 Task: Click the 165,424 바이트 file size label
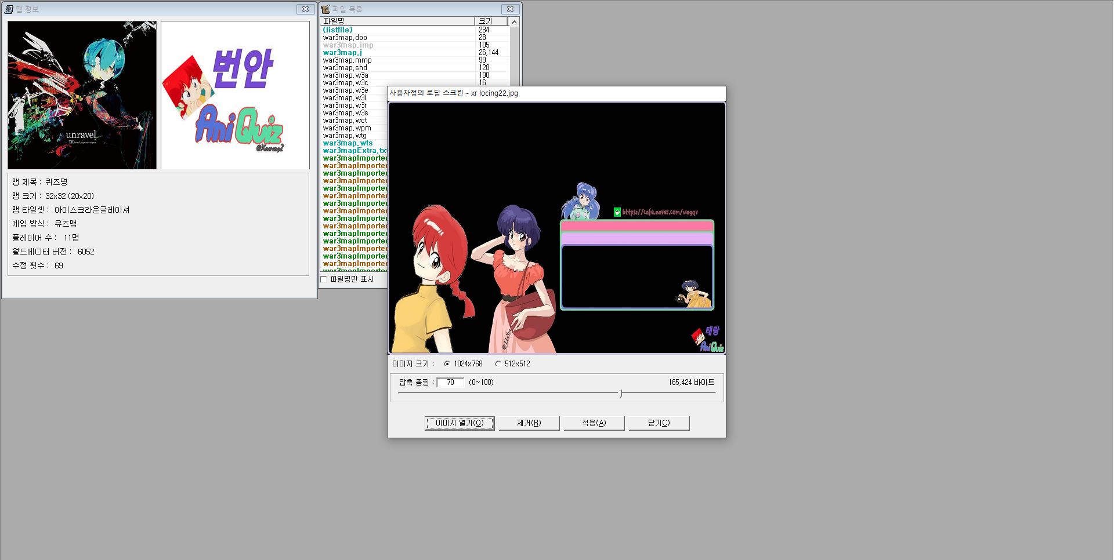tap(692, 383)
